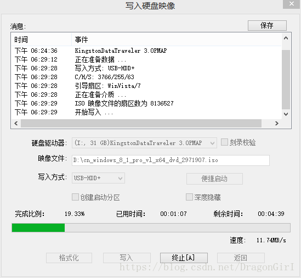
Task: Select the row ISO 映像文件的扇区数为 8136527
Action: tap(146, 103)
